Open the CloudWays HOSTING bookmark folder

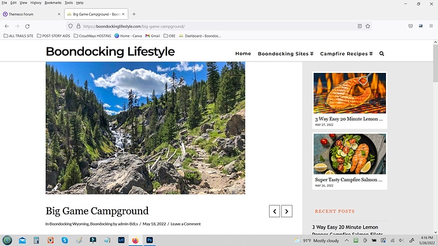pos(93,36)
